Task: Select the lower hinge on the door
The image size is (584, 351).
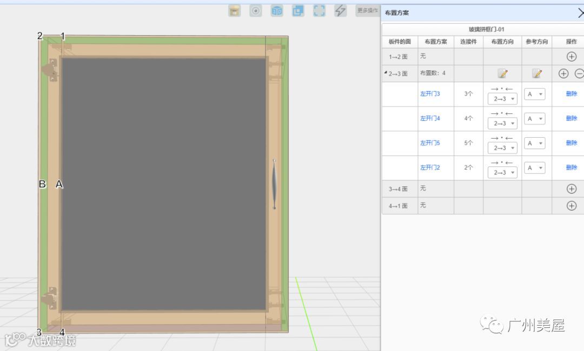Action: [x=50, y=298]
